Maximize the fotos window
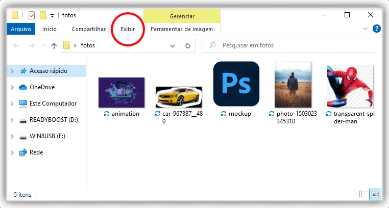 (x=347, y=15)
